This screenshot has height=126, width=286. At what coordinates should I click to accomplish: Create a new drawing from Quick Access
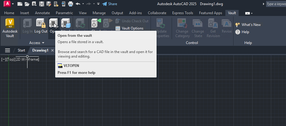(20, 4)
